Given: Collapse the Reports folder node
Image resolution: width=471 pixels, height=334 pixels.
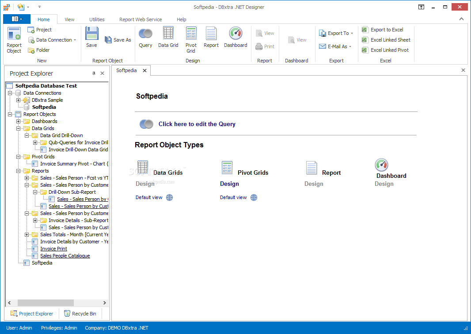Looking at the screenshot, I should 18,171.
